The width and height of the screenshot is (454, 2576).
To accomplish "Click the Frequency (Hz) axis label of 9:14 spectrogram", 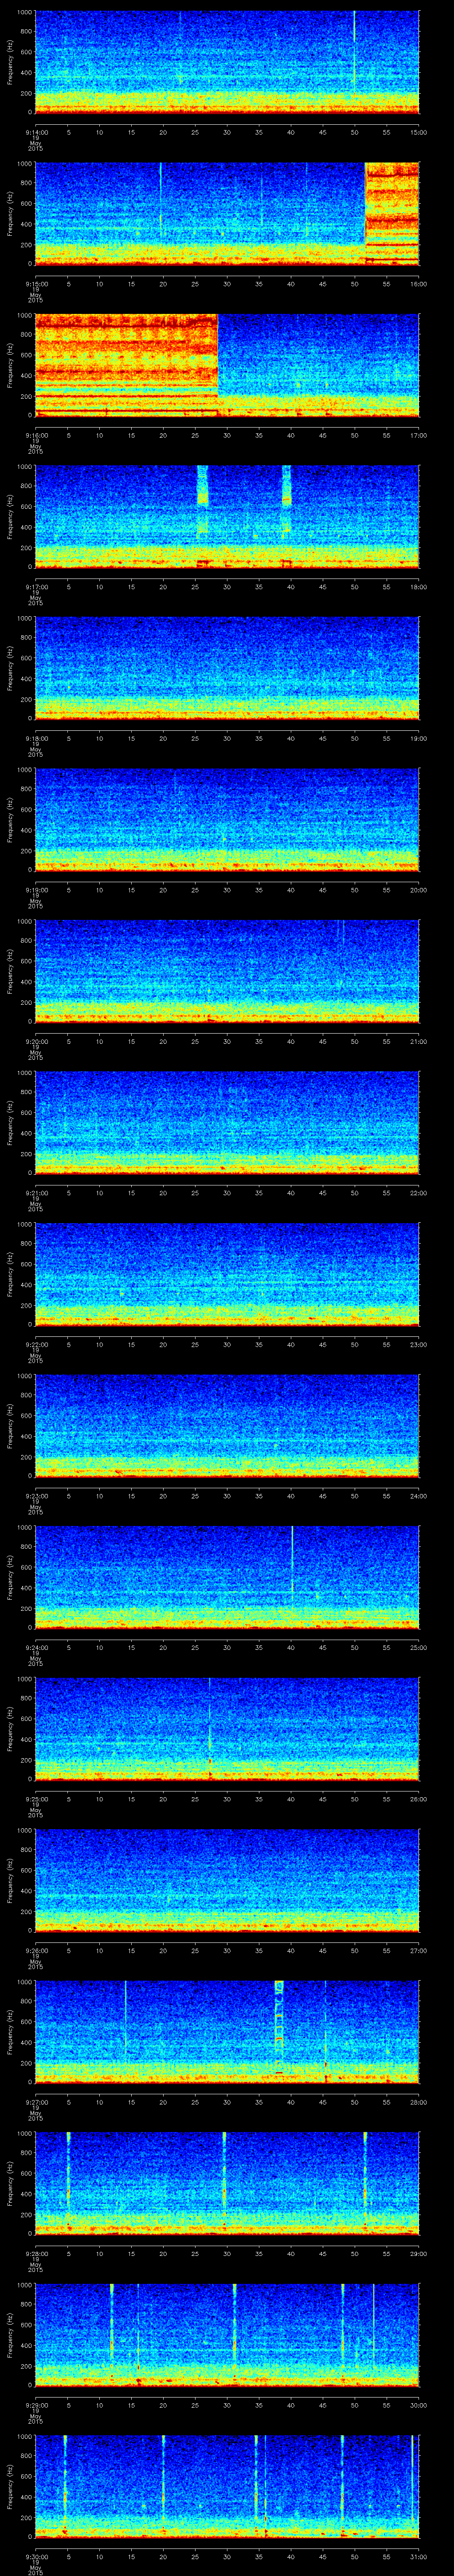I will [x=10, y=62].
